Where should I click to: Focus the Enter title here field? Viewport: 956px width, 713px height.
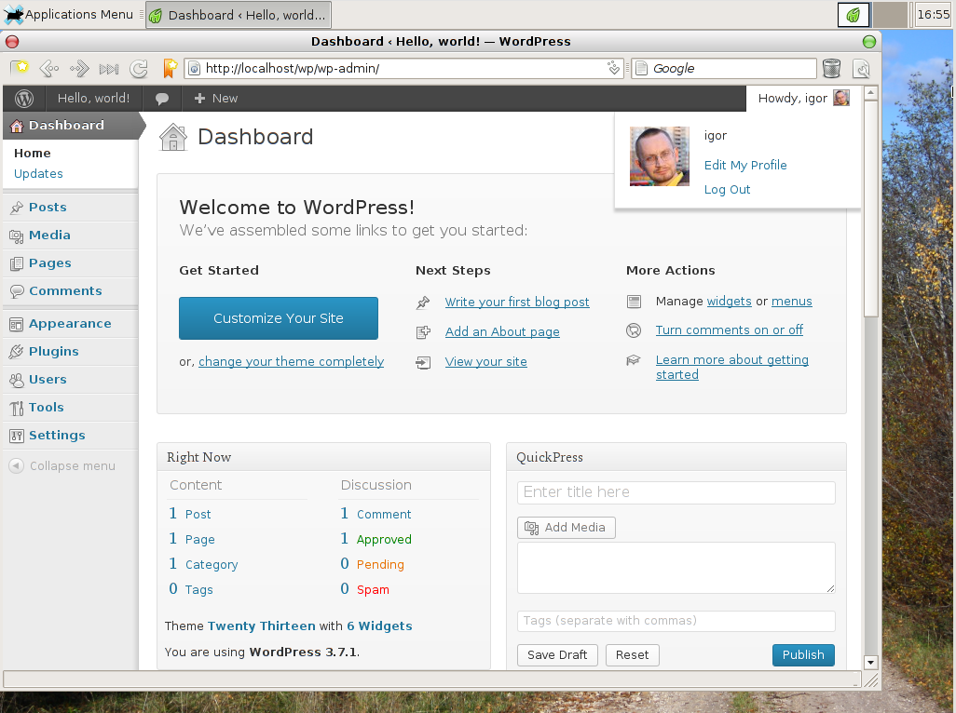pos(676,492)
